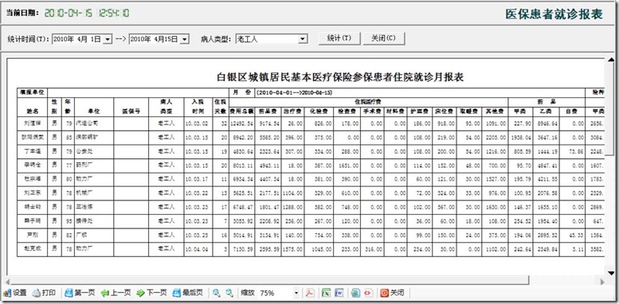Click vertical scrollbar down arrow

[611, 273]
